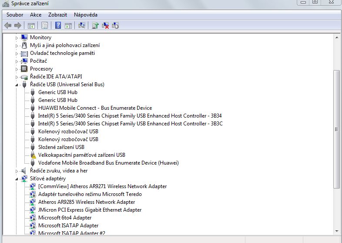Toggle the action pane toolbar icon

pos(68,26)
